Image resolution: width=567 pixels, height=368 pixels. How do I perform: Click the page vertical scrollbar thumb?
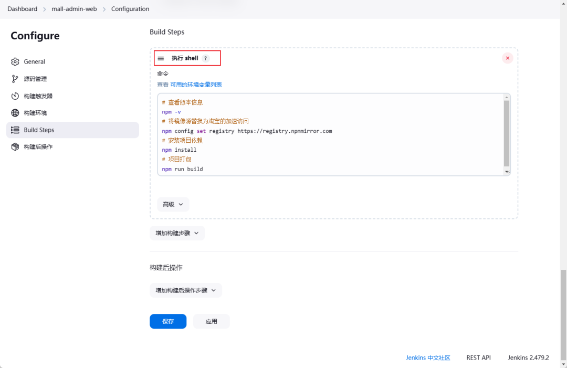[x=563, y=314]
